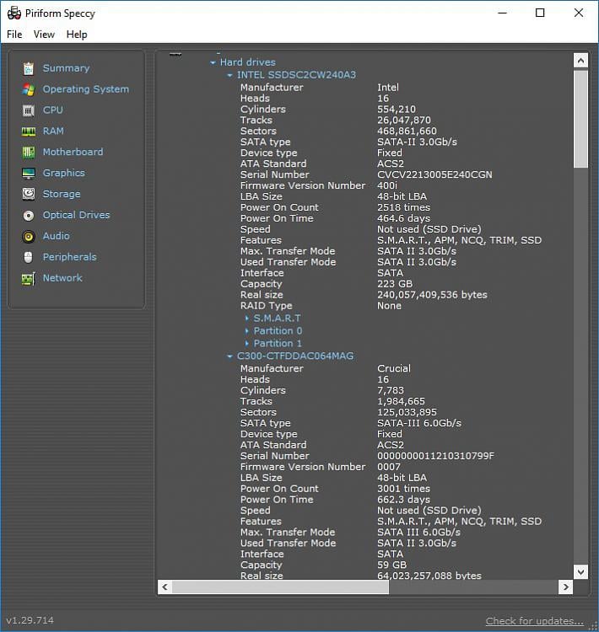
Task: Click the vertical scrollbar thumb
Action: click(x=580, y=119)
